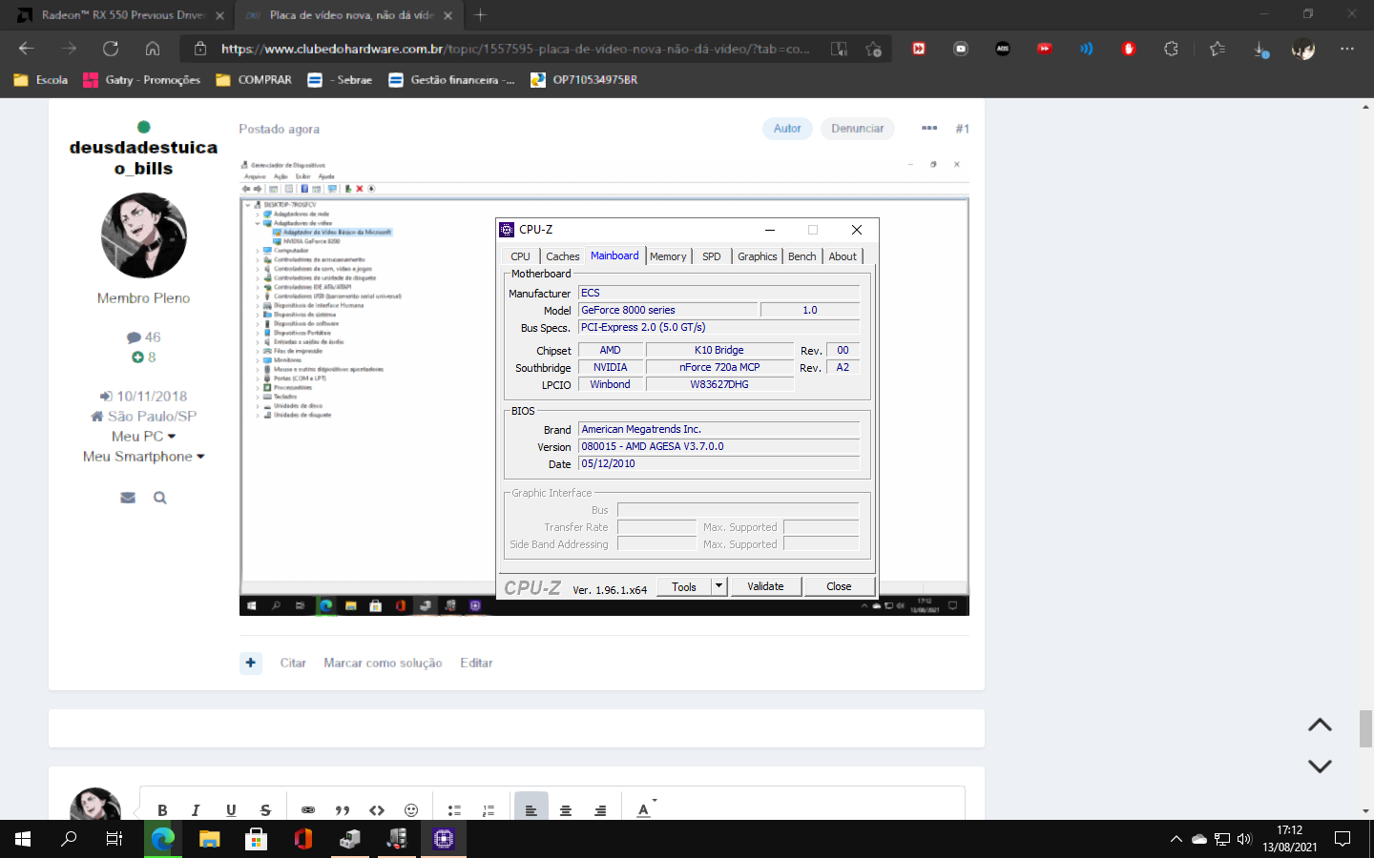Image resolution: width=1374 pixels, height=858 pixels.
Task: Click the scroll down chevron arrow on page
Action: pyautogui.click(x=1320, y=766)
